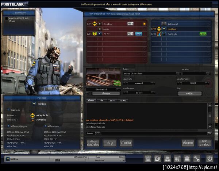Image resolution: width=219 pixels, height=171 pixels.
Task: Click the chat scrollbar down arrow
Action: 210,127
